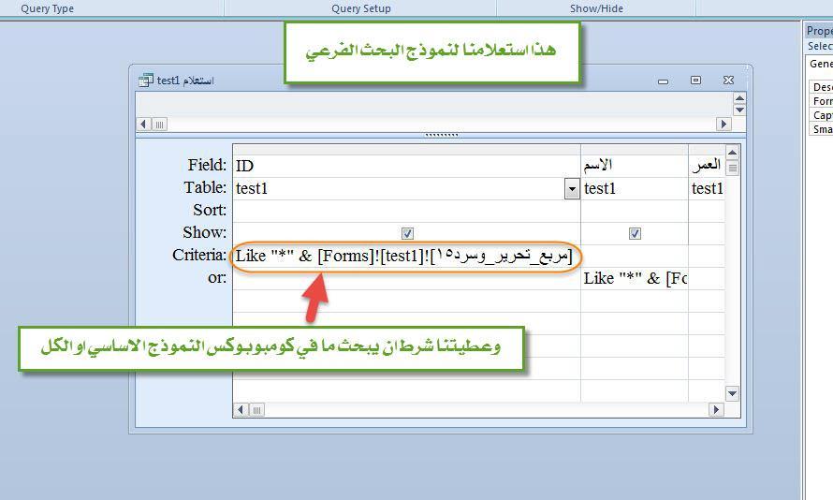Uncheck the Show checkbox for الاسم column
The image size is (833, 500).
pos(635,233)
